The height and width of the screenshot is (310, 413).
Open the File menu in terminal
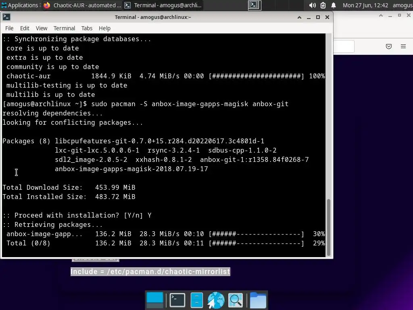(9, 28)
